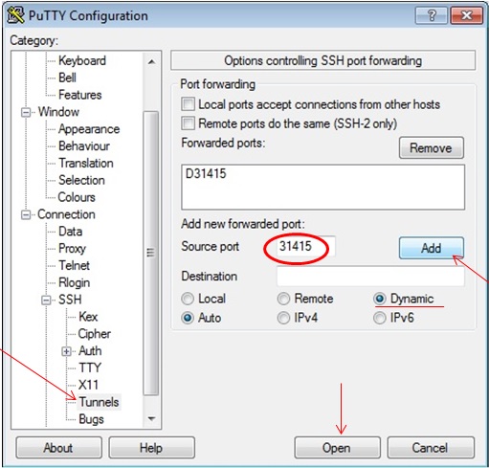Click the category list scrollbar thumb
Viewport: 489px width, 468px height.
click(x=151, y=253)
